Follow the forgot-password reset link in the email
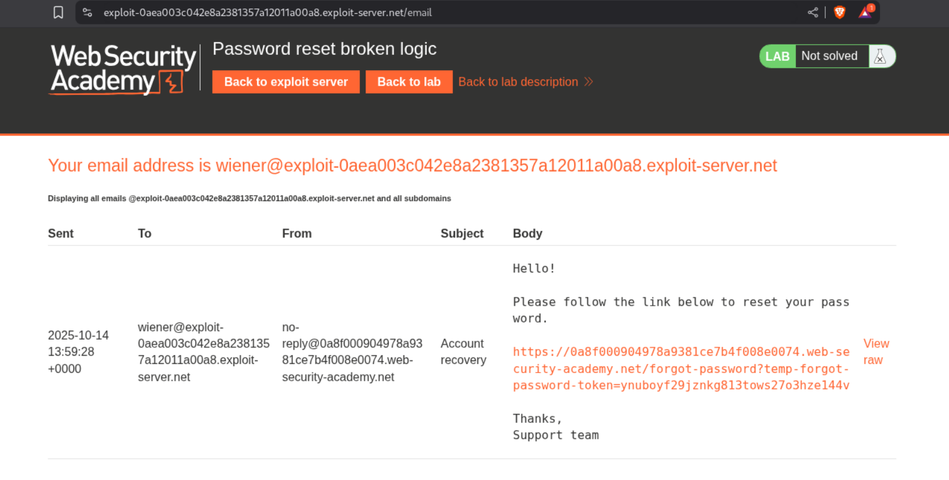Image resolution: width=949 pixels, height=480 pixels. tap(680, 369)
